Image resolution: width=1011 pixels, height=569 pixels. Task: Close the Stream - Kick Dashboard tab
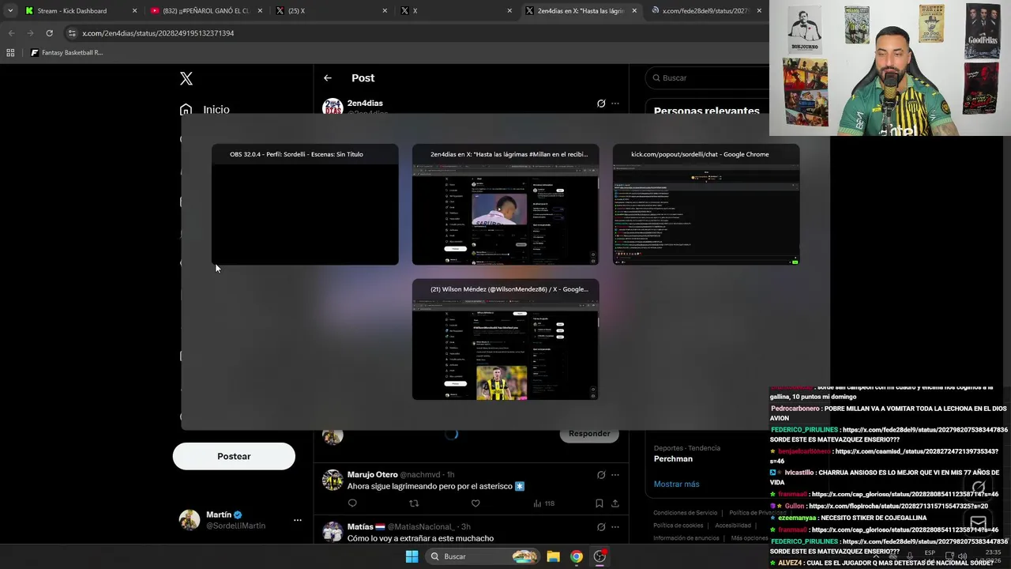click(x=134, y=11)
